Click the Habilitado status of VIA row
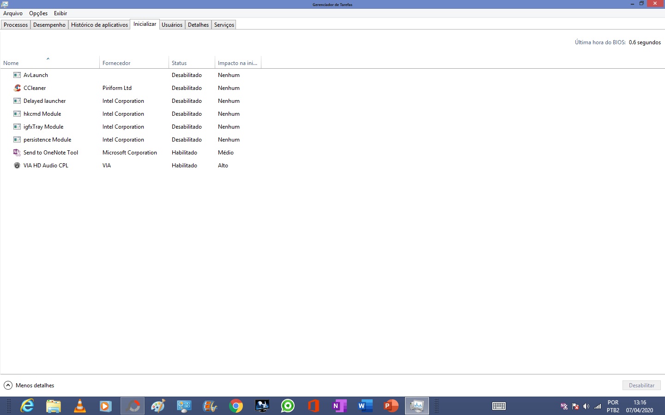 pos(184,166)
